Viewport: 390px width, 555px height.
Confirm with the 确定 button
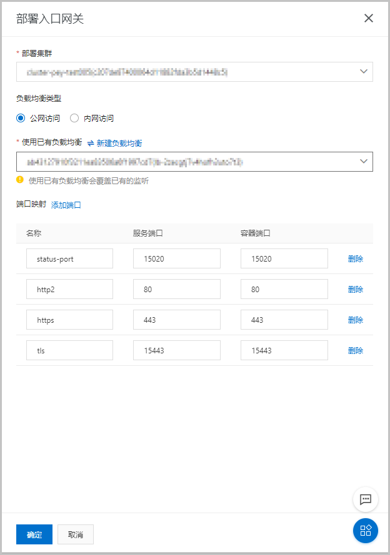click(34, 534)
